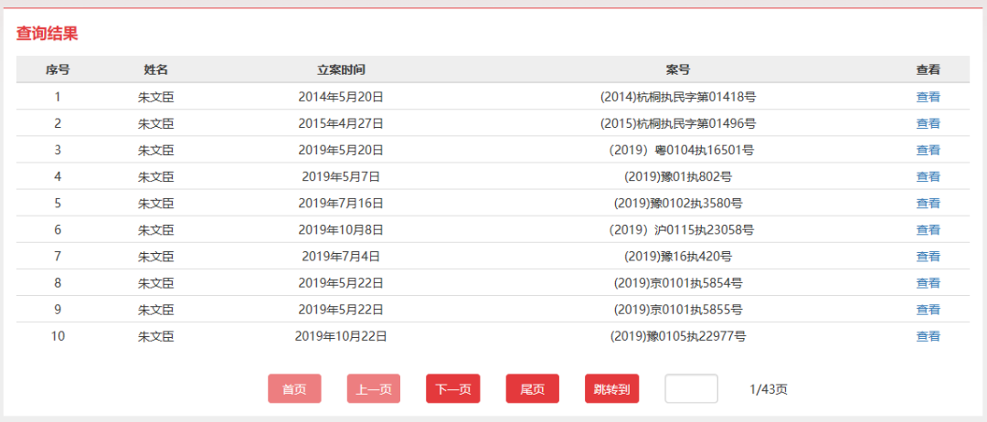The height and width of the screenshot is (422, 987).
Task: Open 查看 link for case (2019)豫0105执22977号
Action: pyautogui.click(x=928, y=336)
